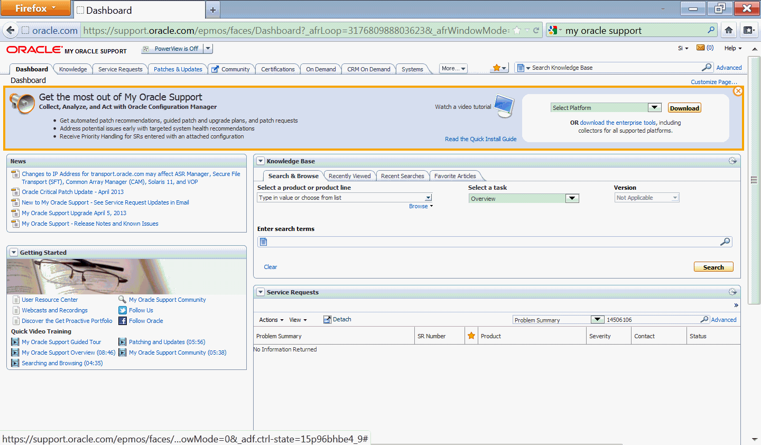Viewport: 761px width, 445px height.
Task: Click the Firefox toolbar bookmarks menu icon
Action: [x=749, y=30]
